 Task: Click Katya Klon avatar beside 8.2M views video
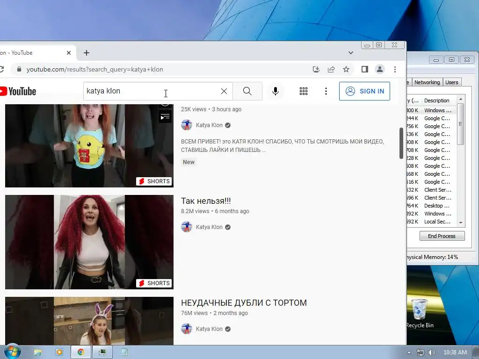click(x=186, y=227)
